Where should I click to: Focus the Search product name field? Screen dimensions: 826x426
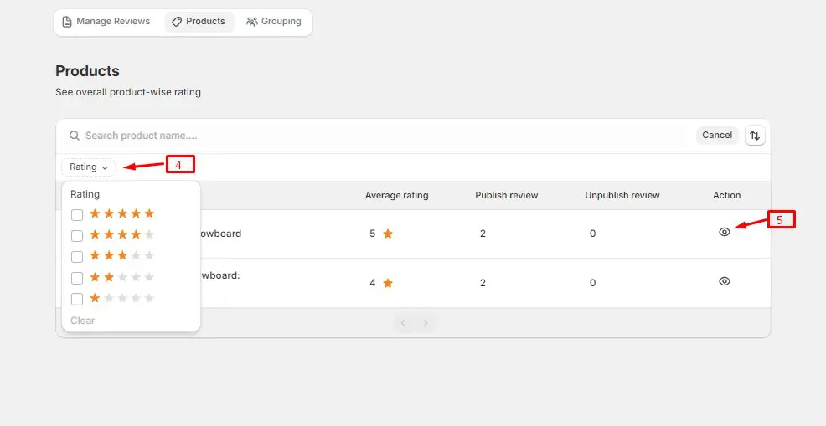(377, 136)
